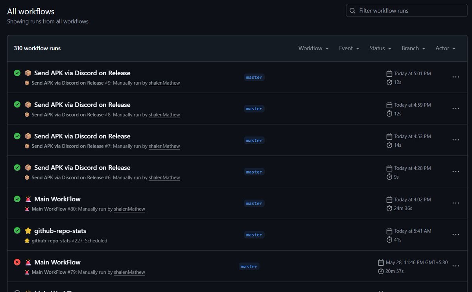
Task: Open Send APK via Discord run #9 title
Action: click(82, 73)
